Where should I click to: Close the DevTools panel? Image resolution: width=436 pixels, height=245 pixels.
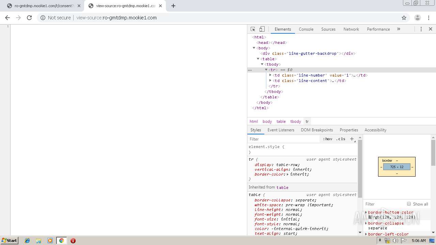(430, 29)
